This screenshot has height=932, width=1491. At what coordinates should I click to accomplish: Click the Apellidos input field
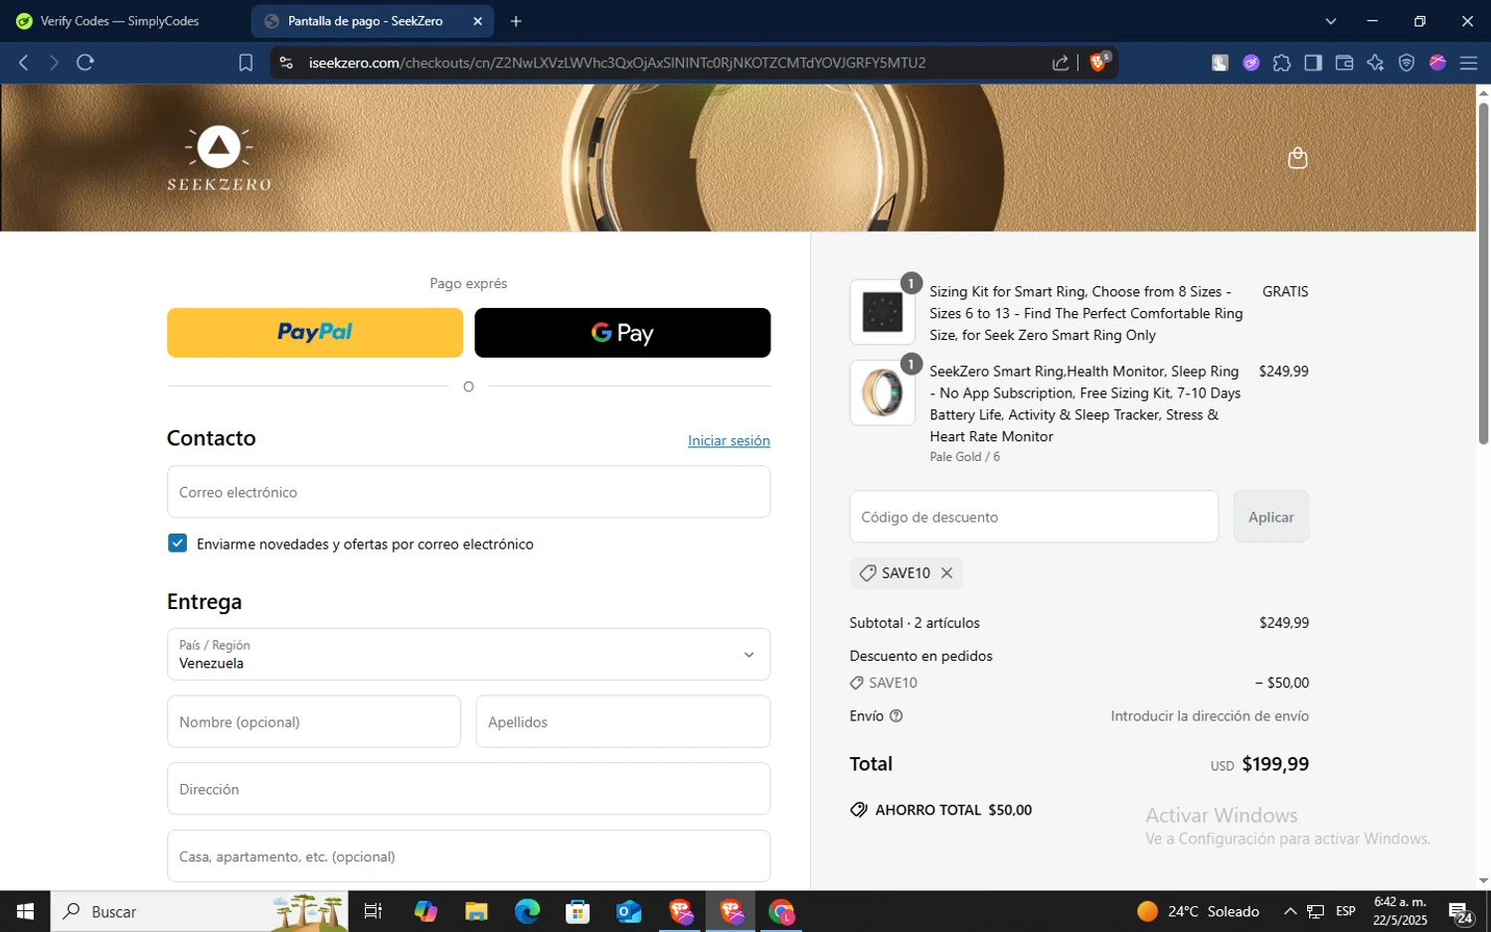pyautogui.click(x=623, y=721)
